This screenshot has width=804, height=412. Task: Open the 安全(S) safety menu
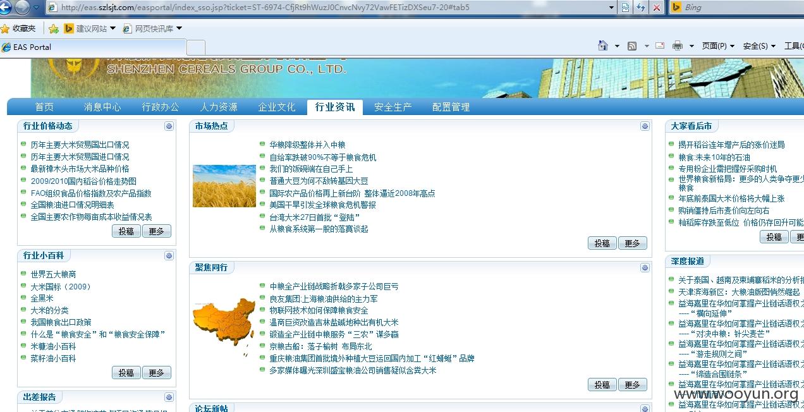759,46
